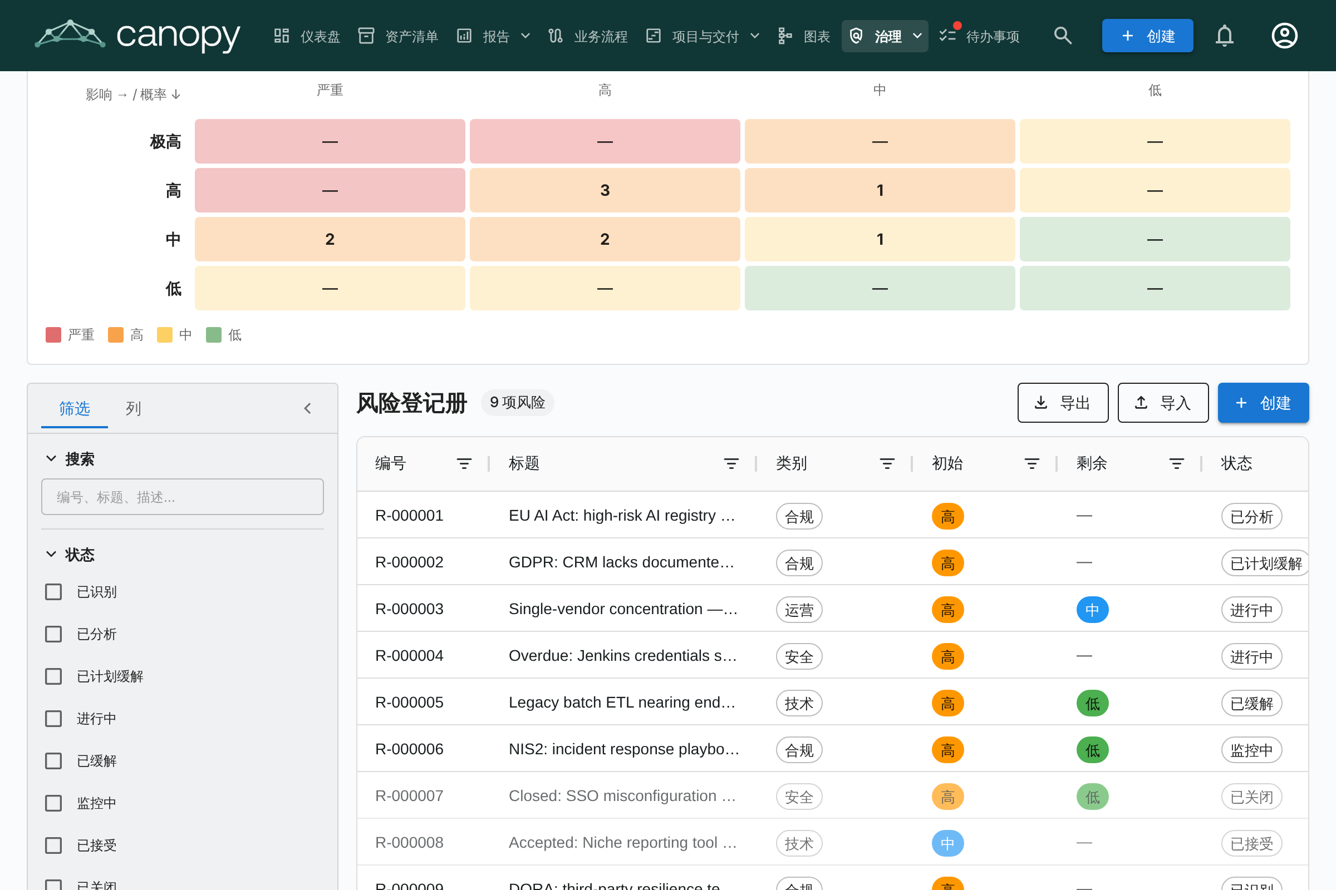Click the 状态 column header
Image resolution: width=1336 pixels, height=890 pixels.
(1236, 464)
